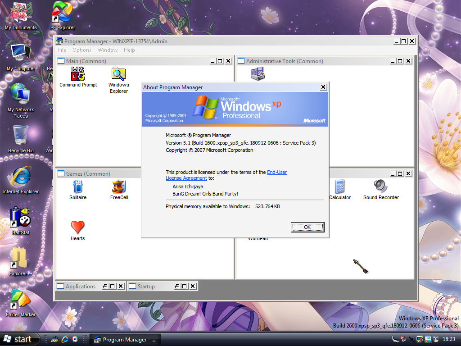The width and height of the screenshot is (461, 346).
Task: Click the Startup group title icon
Action: click(x=133, y=286)
